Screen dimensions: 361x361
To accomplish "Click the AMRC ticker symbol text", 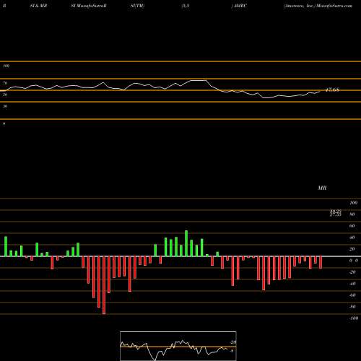I will pos(240,6).
